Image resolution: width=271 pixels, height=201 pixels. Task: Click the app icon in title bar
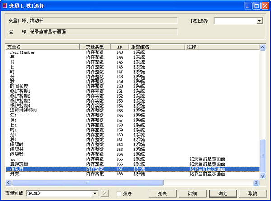(x=5, y=5)
